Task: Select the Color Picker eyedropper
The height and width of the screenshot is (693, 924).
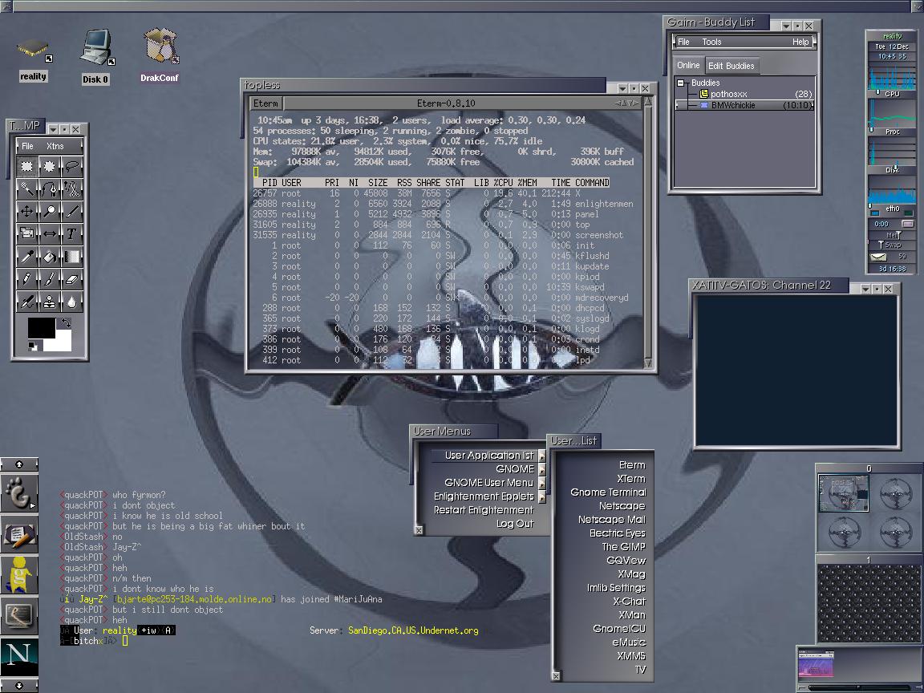Action: point(27,257)
